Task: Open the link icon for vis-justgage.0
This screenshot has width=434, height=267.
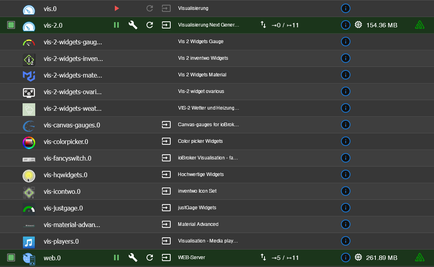Action: coord(166,207)
